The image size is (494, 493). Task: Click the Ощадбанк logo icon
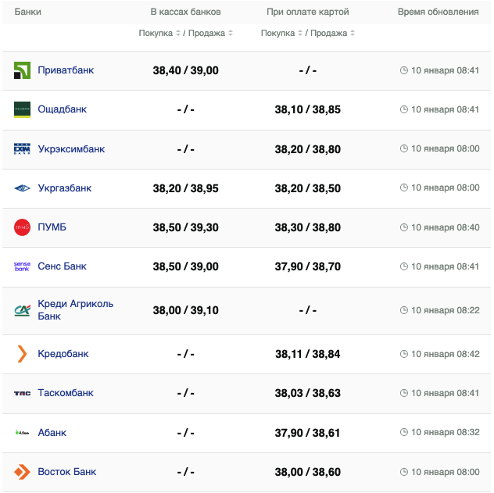click(x=22, y=109)
